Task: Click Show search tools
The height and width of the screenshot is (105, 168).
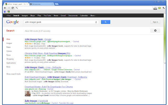Action: 13,74
